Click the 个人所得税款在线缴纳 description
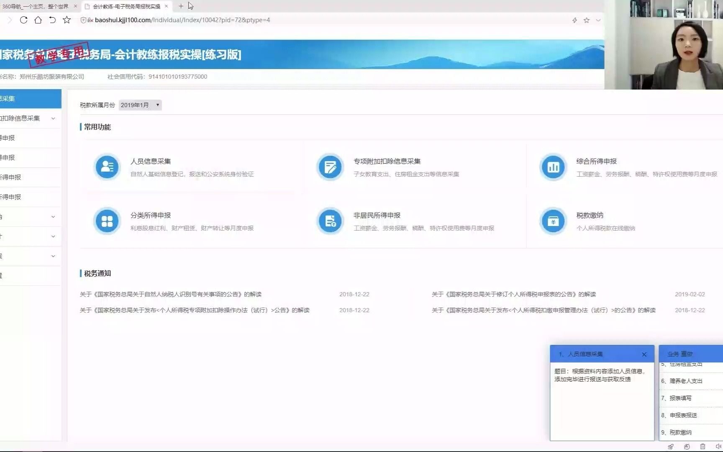The height and width of the screenshot is (452, 723). pos(605,229)
